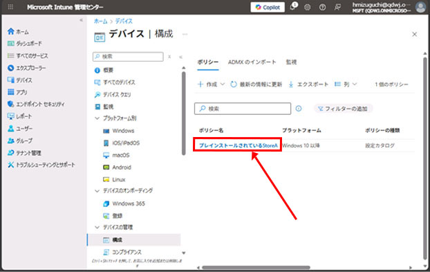The image size is (430, 272).
Task: Open Copilot from the top bar
Action: (268, 7)
